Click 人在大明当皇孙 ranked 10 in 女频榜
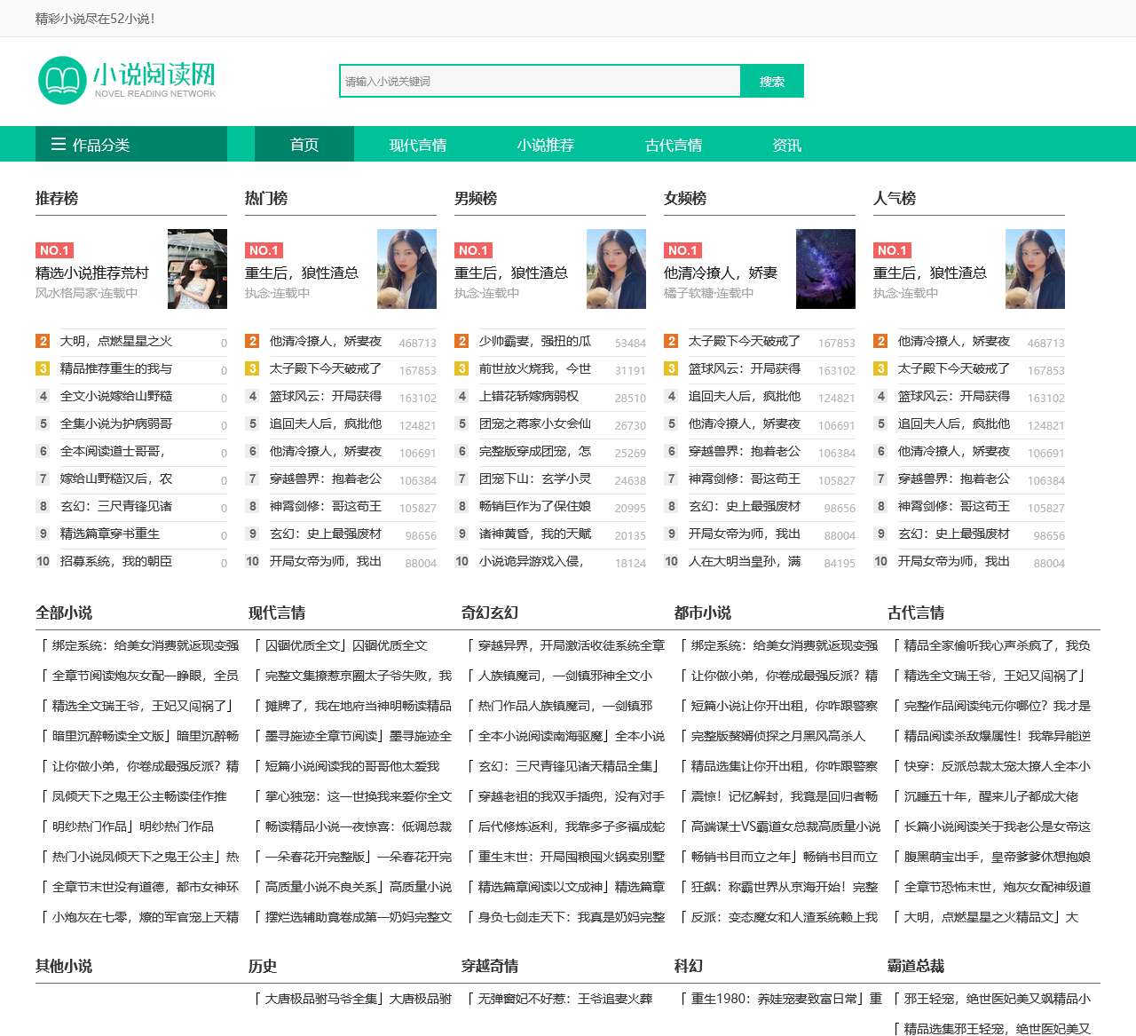1136x1036 pixels. [x=744, y=561]
